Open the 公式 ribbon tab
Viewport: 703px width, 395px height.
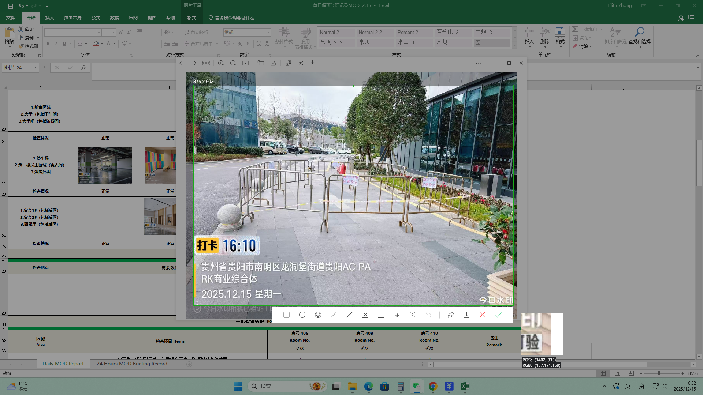tap(96, 18)
